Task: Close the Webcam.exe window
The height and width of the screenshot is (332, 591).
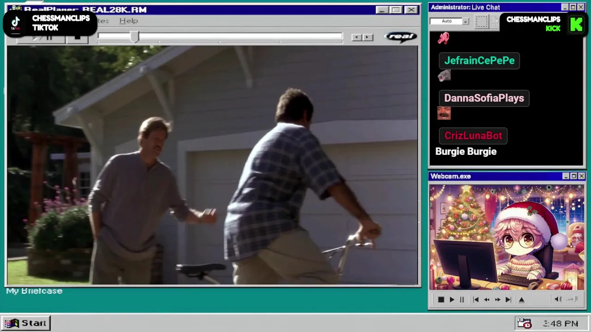Action: pyautogui.click(x=582, y=176)
